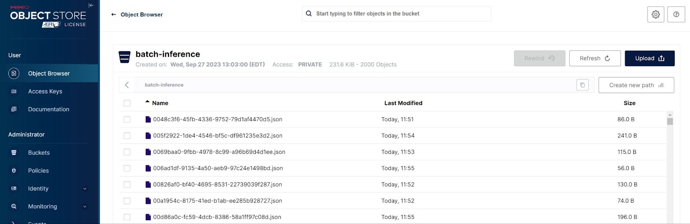Click the file icon for 0048c3f6 json
The width and height of the screenshot is (690, 224).
coord(148,119)
